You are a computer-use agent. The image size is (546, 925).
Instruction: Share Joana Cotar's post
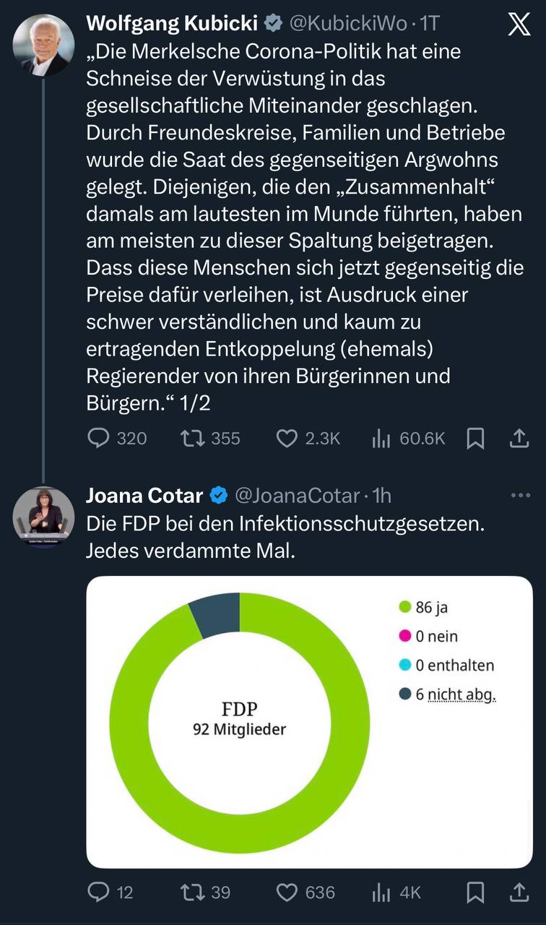pos(519,892)
